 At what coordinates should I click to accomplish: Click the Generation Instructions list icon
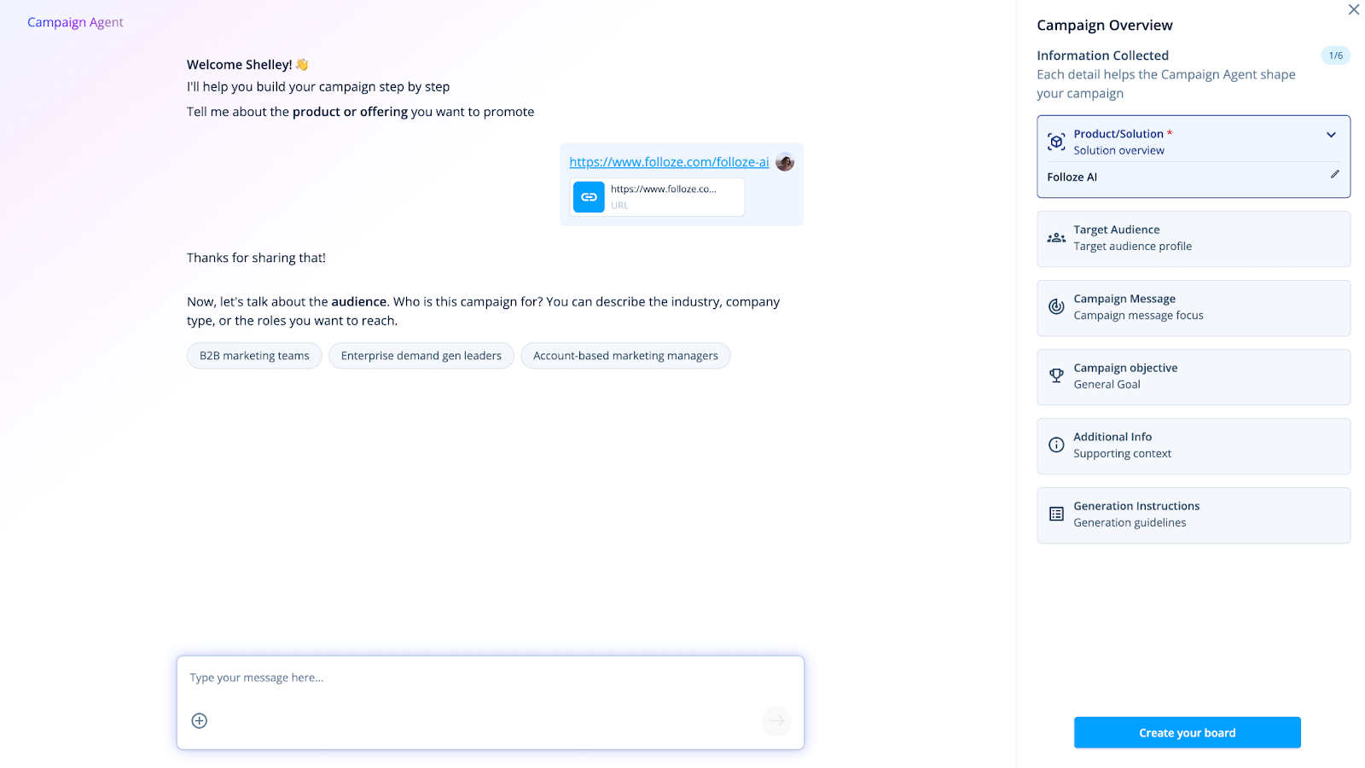[x=1056, y=514]
